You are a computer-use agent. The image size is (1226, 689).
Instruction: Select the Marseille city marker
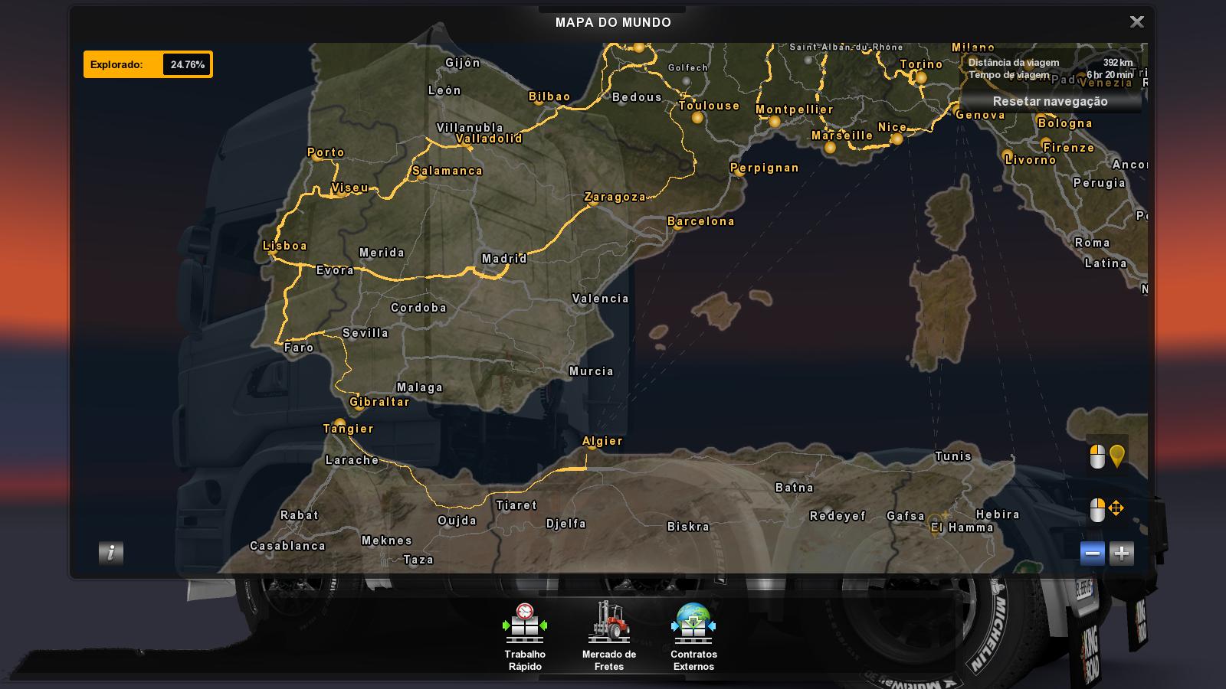830,148
